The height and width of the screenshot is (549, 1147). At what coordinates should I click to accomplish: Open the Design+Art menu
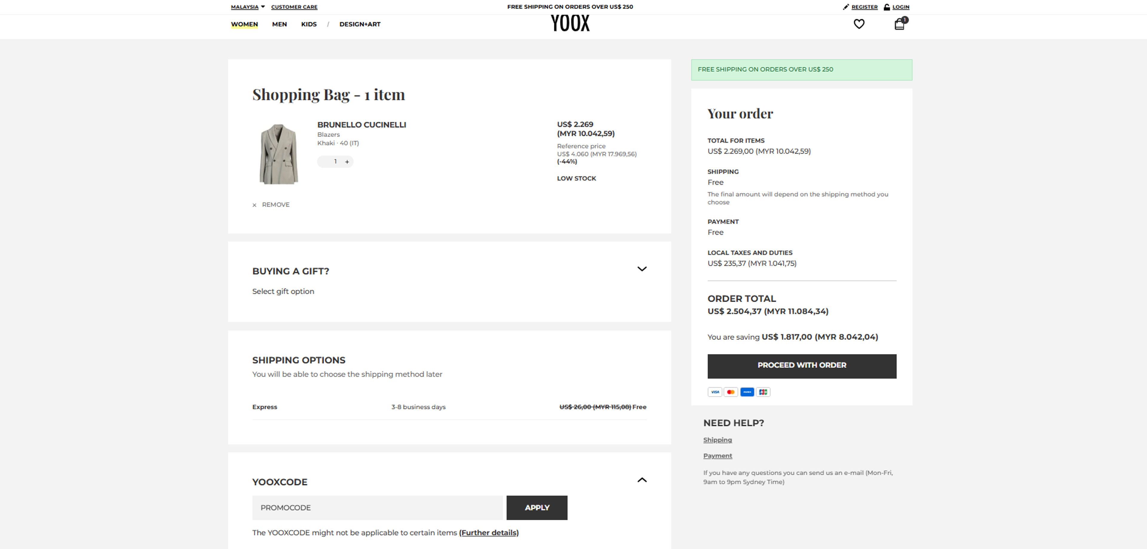[x=360, y=24]
